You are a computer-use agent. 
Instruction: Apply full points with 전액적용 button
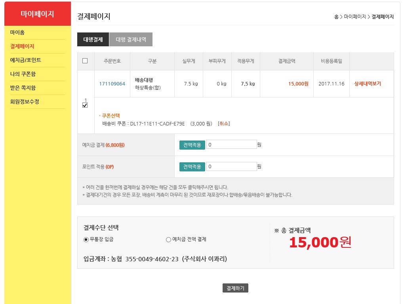tap(192, 167)
